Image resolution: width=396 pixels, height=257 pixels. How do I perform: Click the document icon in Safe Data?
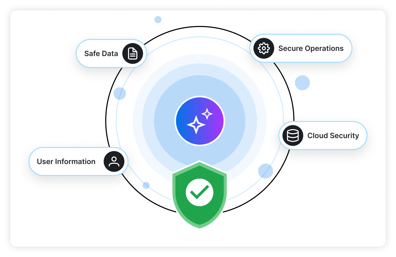click(133, 53)
